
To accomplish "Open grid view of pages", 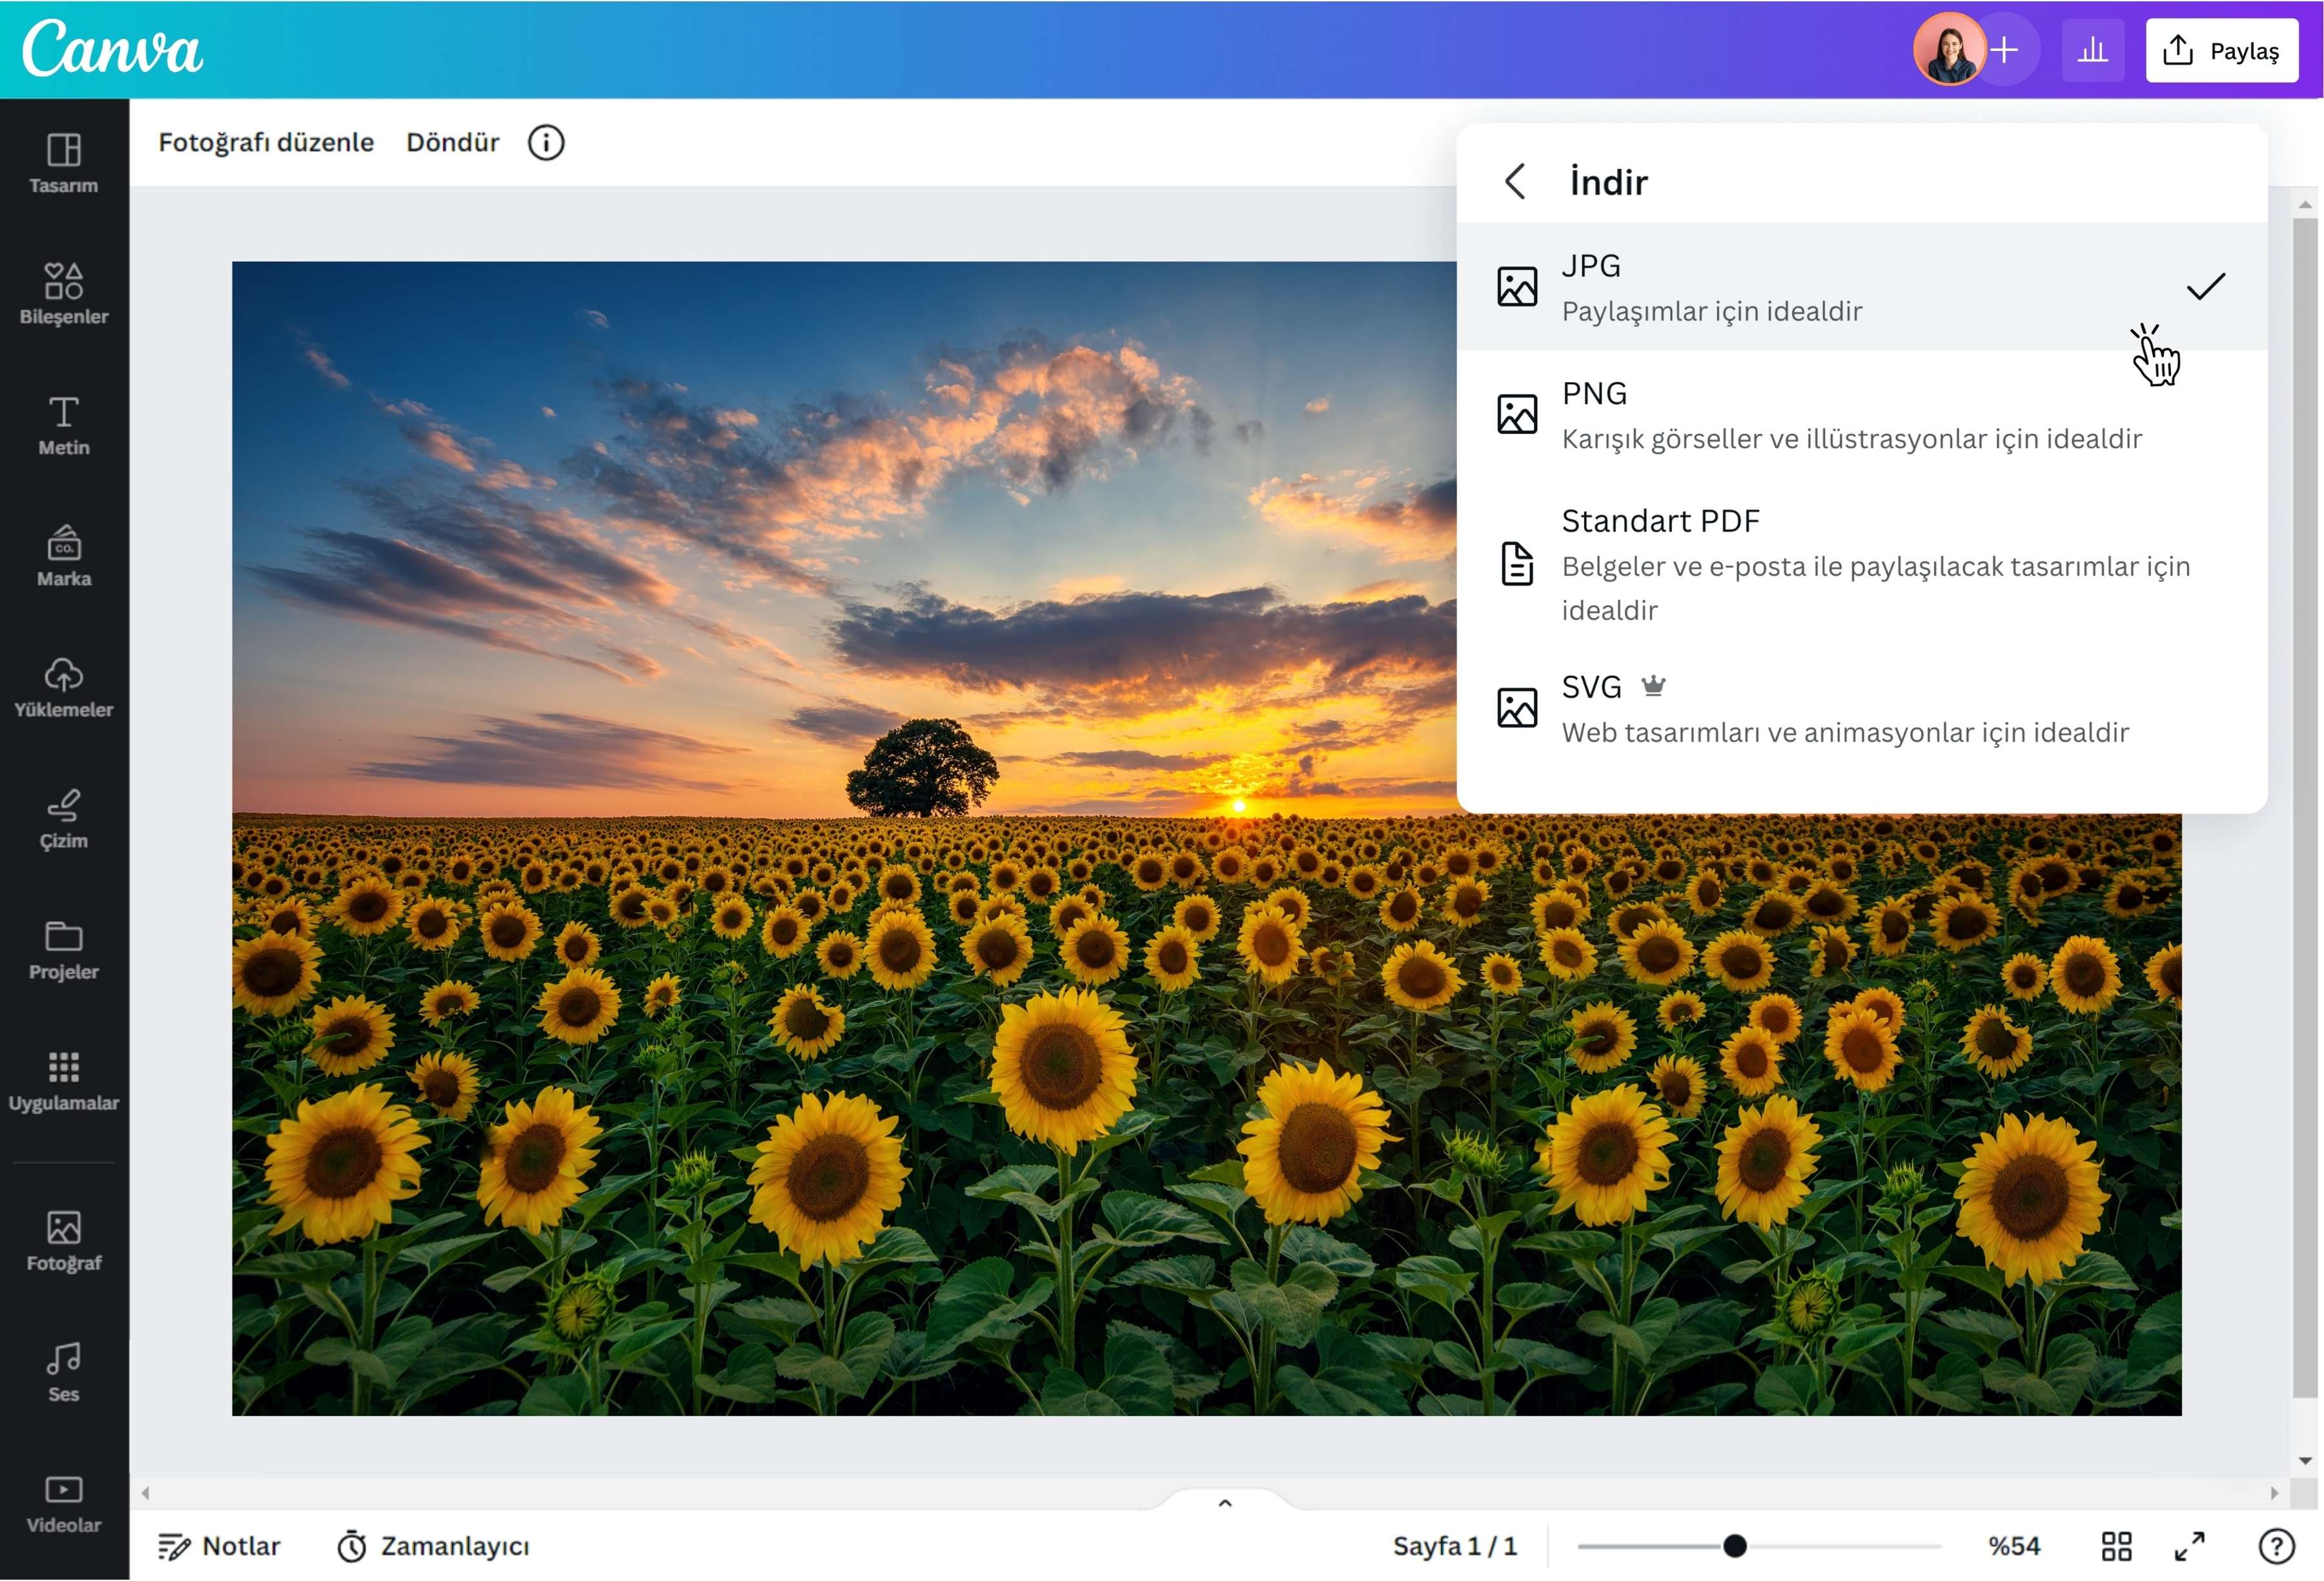I will pyautogui.click(x=2117, y=1546).
